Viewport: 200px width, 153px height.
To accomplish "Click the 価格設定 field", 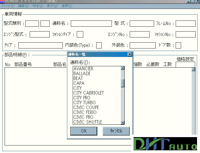I will pyautogui.click(x=185, y=65).
